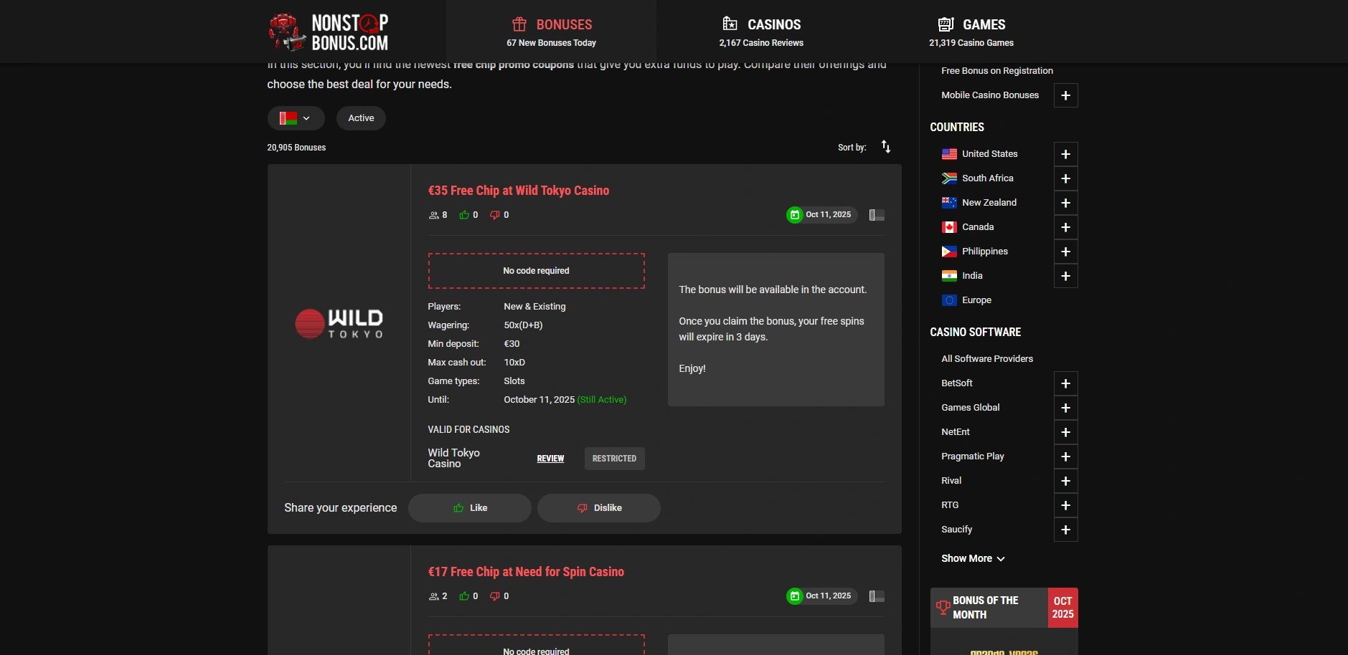Click the flag icon beside Wild Tokyo date
The width and height of the screenshot is (1348, 655).
click(x=877, y=215)
